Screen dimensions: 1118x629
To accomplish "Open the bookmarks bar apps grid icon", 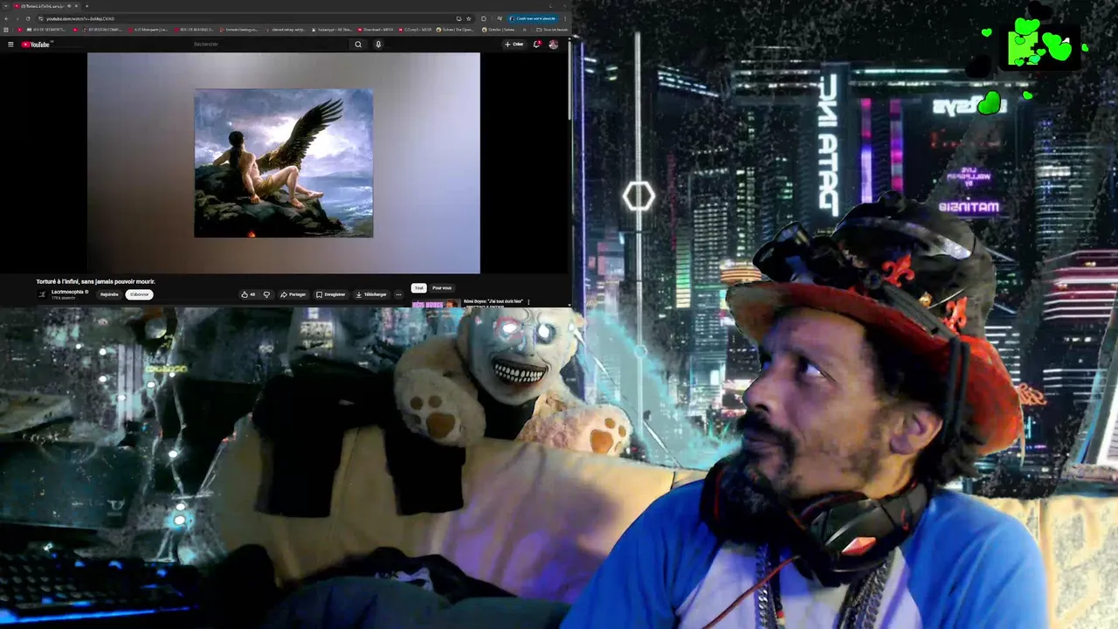I will pos(6,30).
